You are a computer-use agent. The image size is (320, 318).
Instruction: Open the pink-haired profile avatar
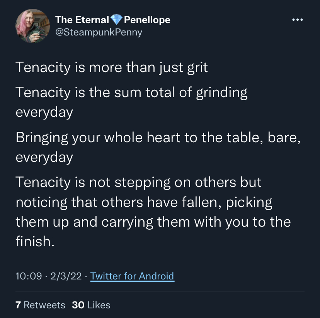point(32,26)
